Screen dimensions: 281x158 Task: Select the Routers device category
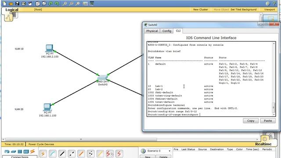click(x=7, y=151)
